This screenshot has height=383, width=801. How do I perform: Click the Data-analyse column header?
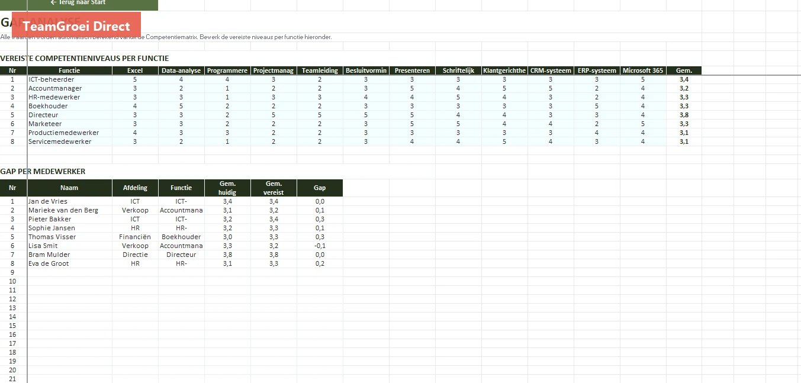pyautogui.click(x=181, y=70)
